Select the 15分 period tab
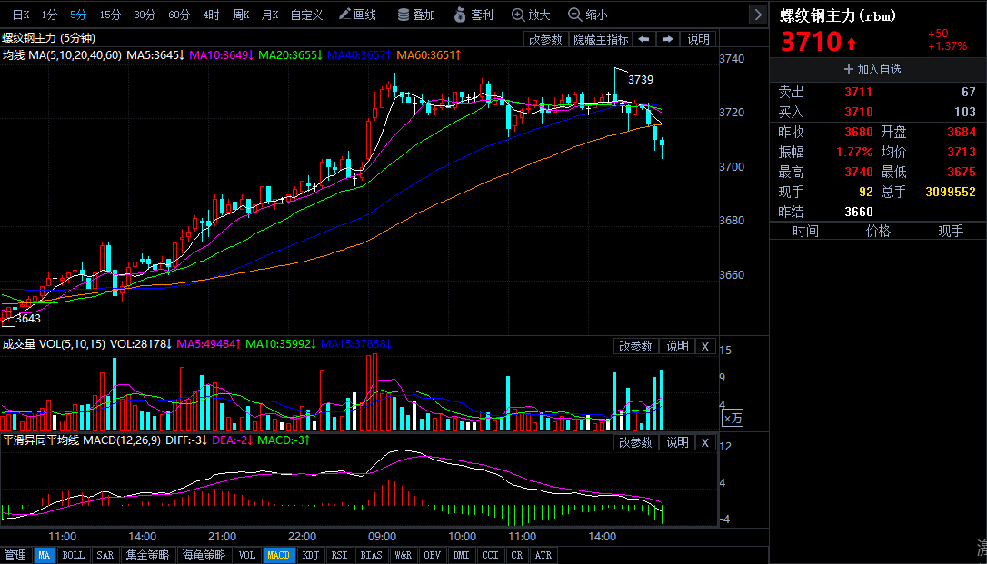987x564 pixels. 110,15
